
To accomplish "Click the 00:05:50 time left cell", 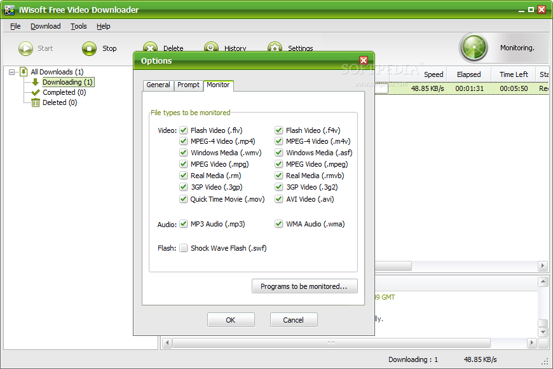I will (x=514, y=88).
